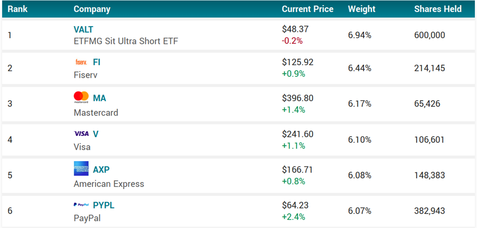
Task: Follow the MA ticker symbol link
Action: click(99, 98)
